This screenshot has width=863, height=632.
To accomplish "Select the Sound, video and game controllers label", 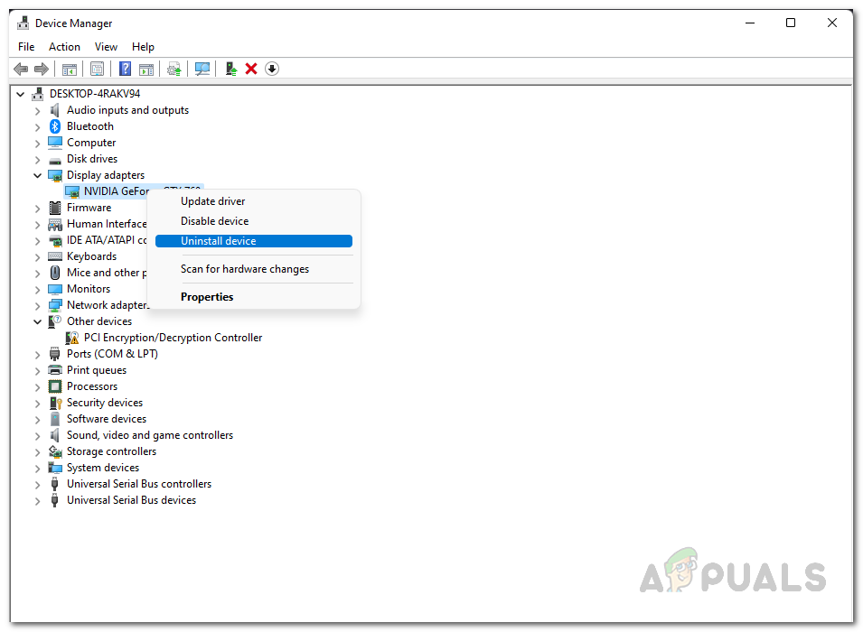I will tap(150, 436).
